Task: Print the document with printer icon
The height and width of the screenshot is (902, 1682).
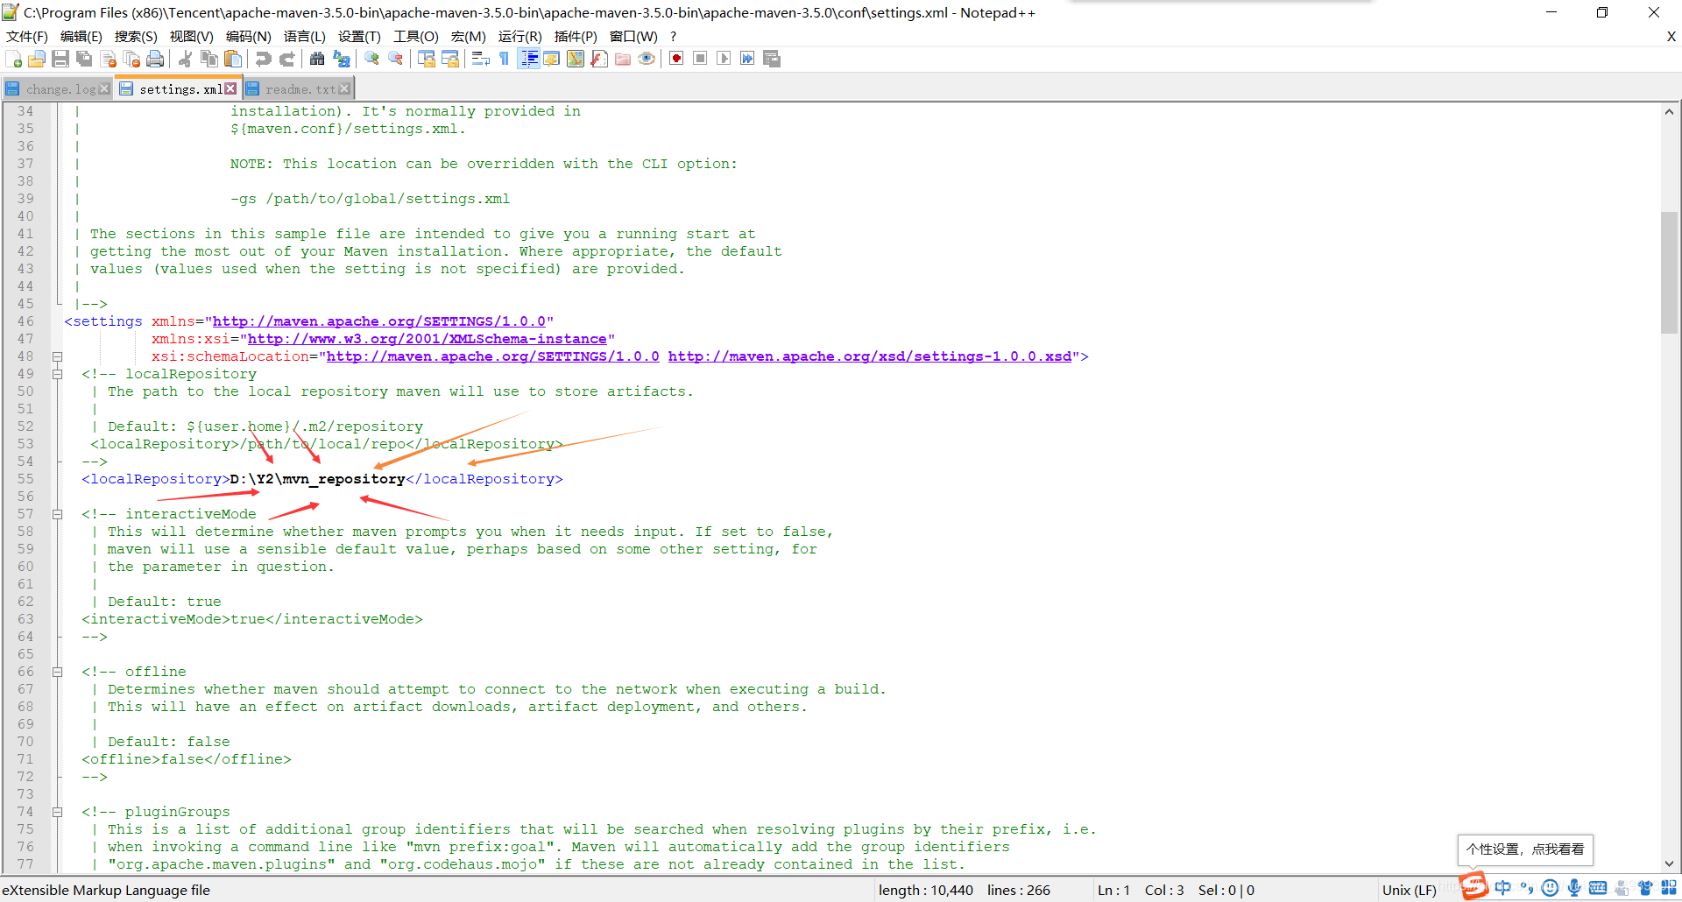Action: (x=156, y=59)
